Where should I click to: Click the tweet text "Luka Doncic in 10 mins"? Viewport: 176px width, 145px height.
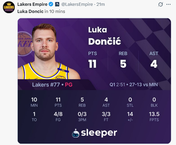point(41,11)
